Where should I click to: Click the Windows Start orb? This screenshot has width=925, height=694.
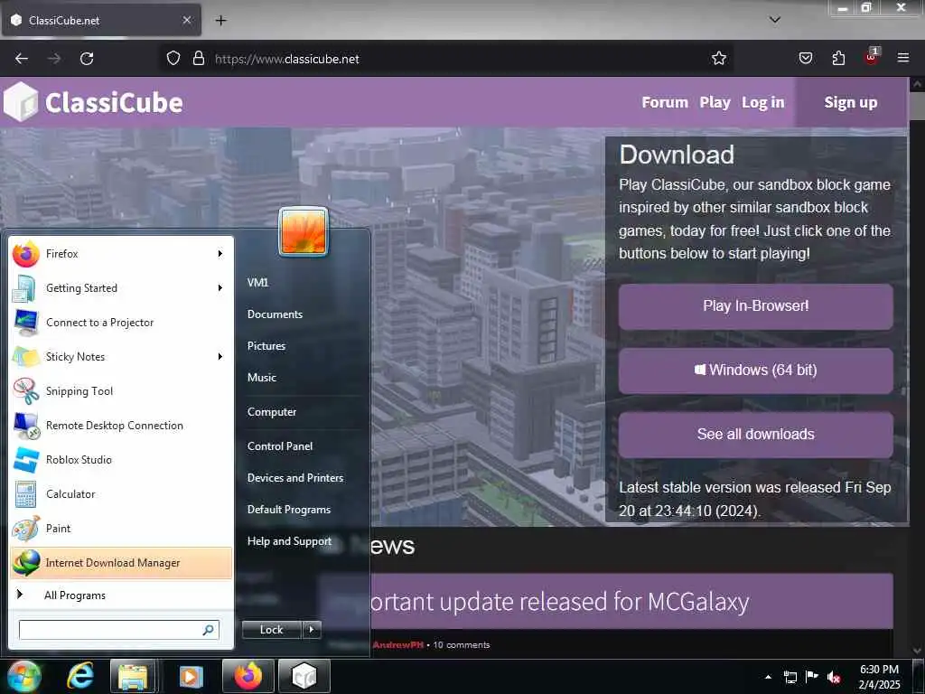tap(23, 676)
